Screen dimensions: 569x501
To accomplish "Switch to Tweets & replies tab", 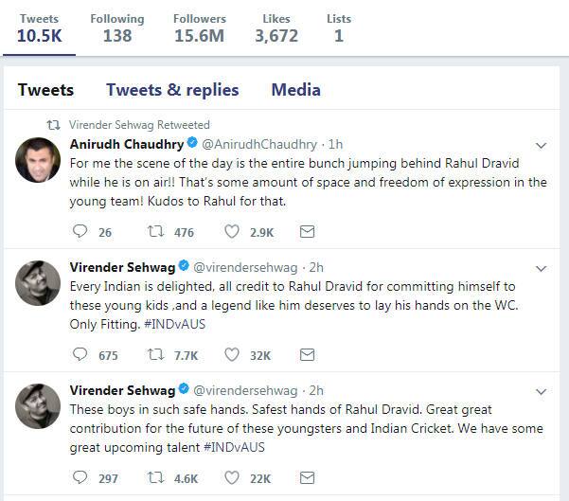I will pos(172,90).
